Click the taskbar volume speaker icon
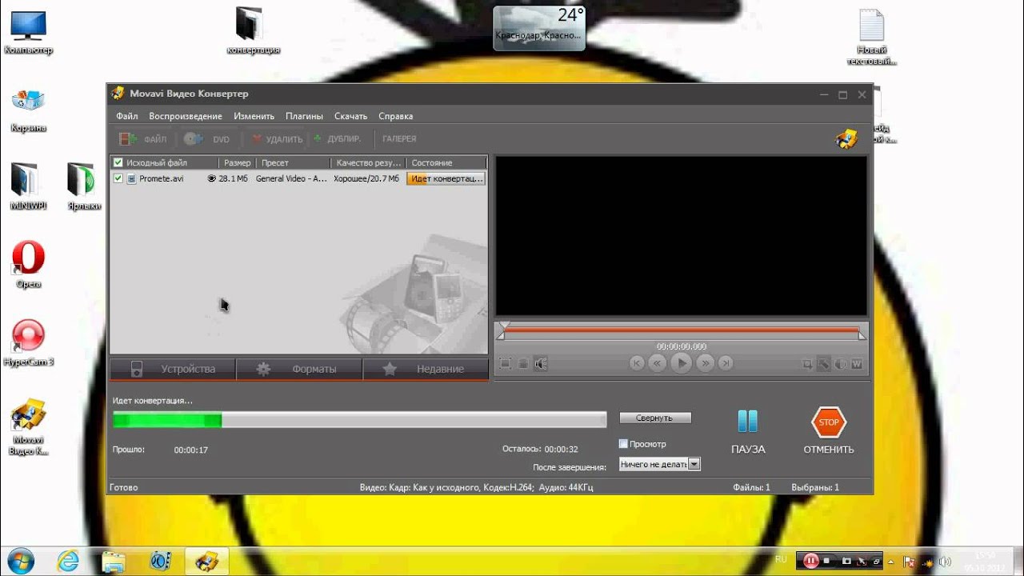 click(x=943, y=560)
